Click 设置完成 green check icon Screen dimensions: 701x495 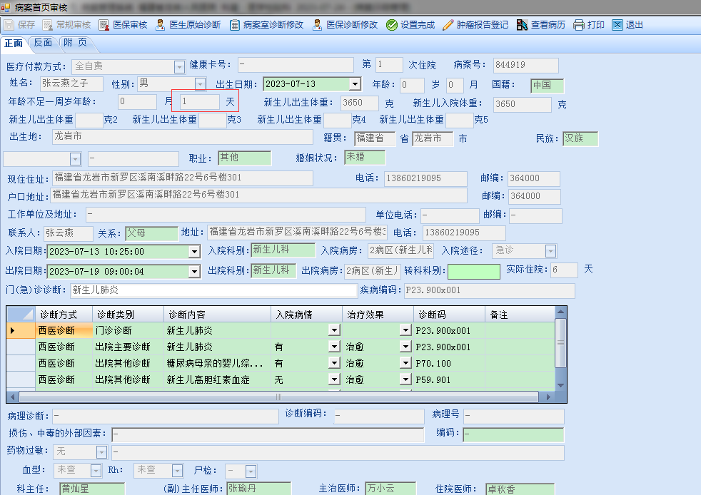(x=392, y=25)
